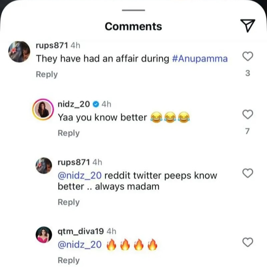Reply to rups871's affair comment
The width and height of the screenshot is (267, 267).
47,74
